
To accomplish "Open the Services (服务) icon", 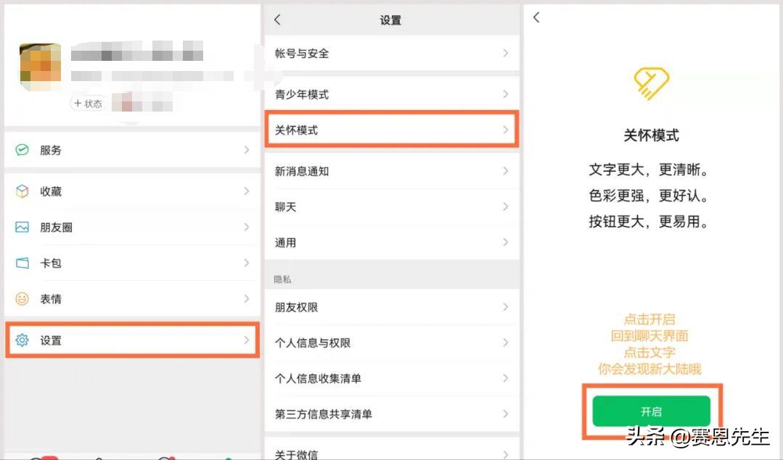I will coord(20,150).
